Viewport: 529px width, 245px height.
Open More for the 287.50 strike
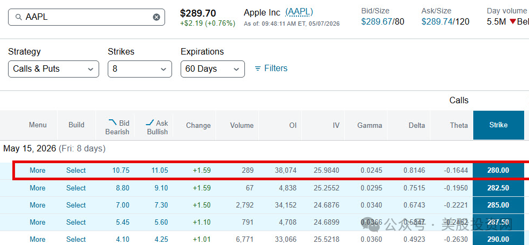pyautogui.click(x=38, y=222)
